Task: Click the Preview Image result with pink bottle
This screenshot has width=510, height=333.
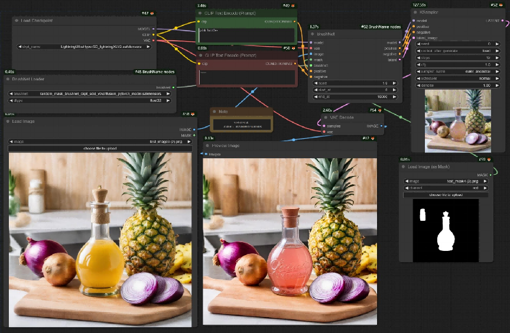Action: [290, 241]
